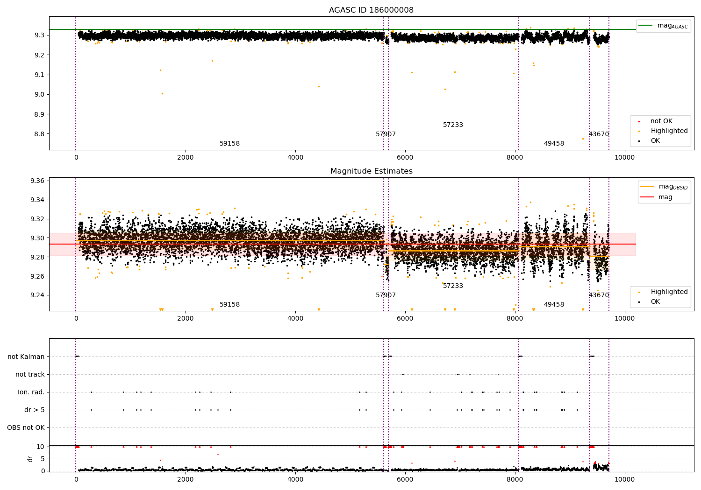Click the 10 tick on the dr axis

click(x=41, y=447)
